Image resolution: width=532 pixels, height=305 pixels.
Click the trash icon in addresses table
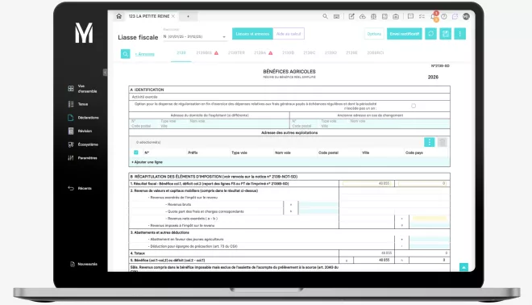pyautogui.click(x=442, y=142)
